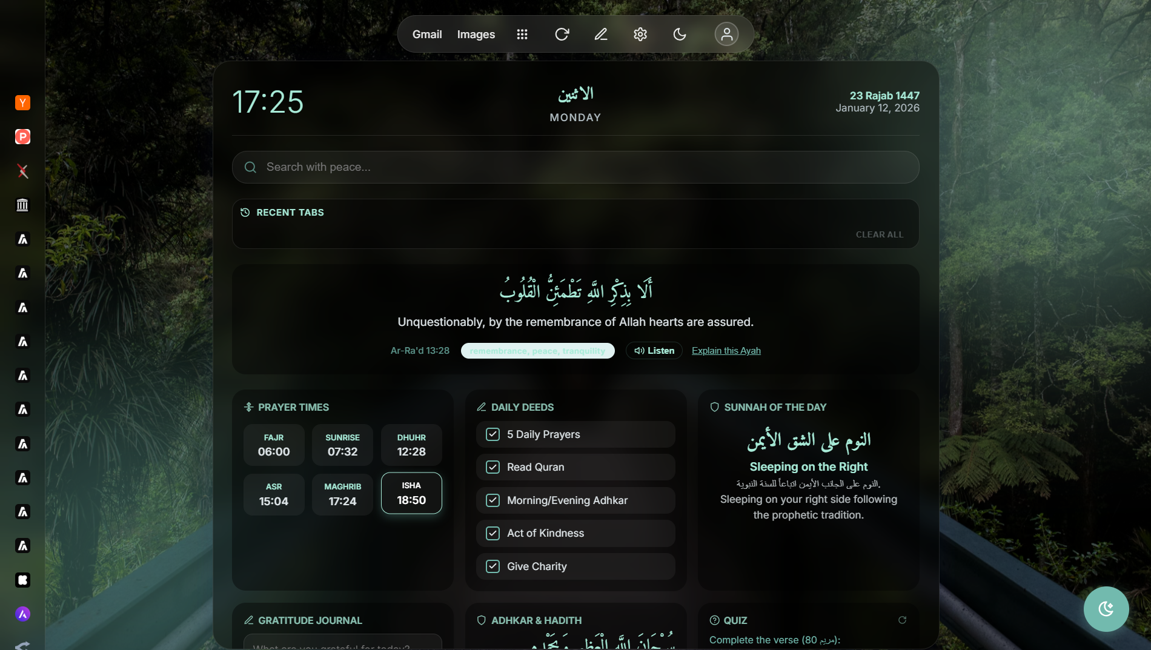
Task: Open the Y Combinator sidebar shortcut
Action: tap(22, 102)
